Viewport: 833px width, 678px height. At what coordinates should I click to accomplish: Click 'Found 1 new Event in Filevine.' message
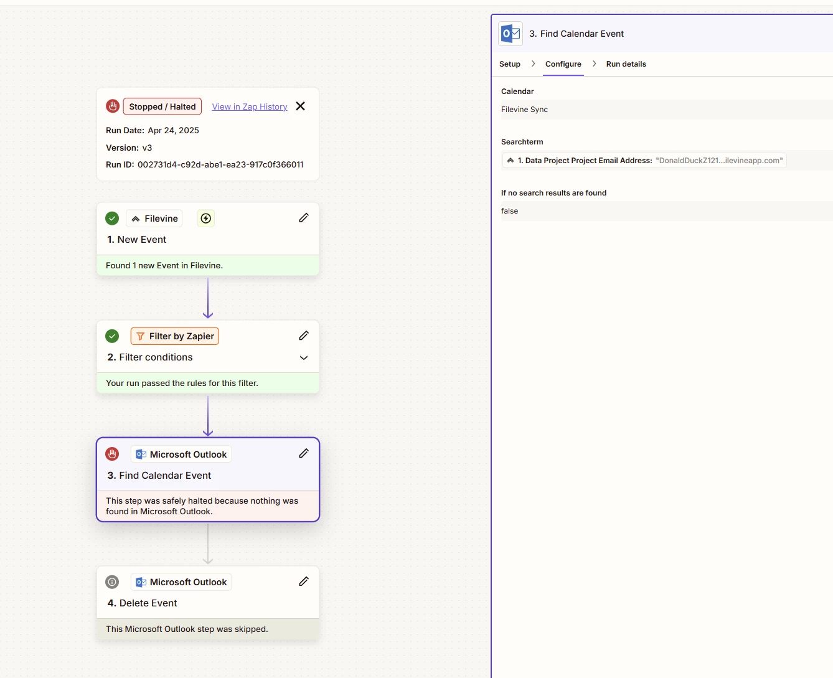pyautogui.click(x=164, y=265)
